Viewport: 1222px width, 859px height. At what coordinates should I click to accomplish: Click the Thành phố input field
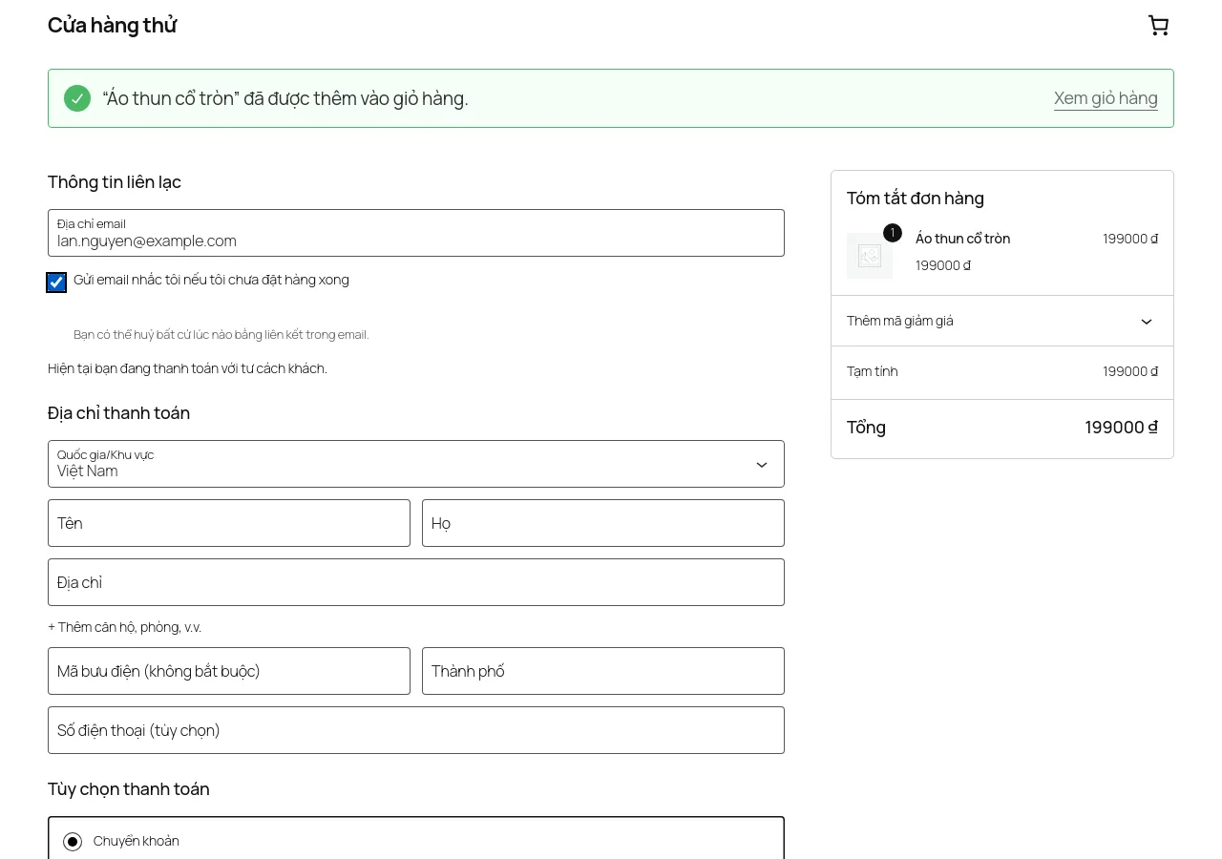coord(603,671)
